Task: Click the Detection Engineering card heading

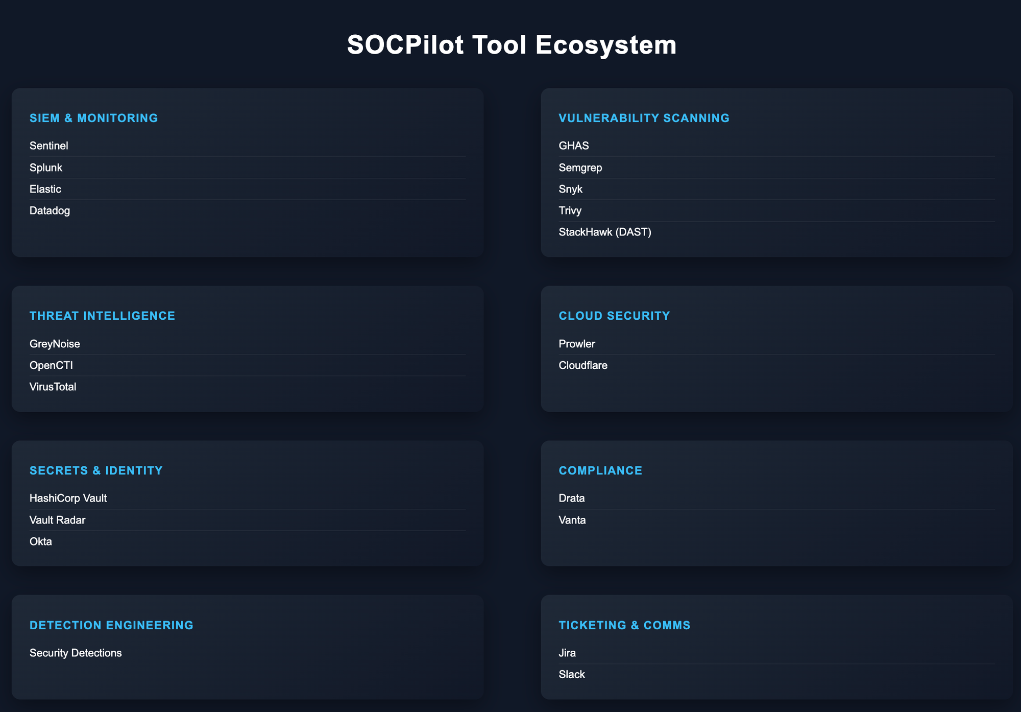Action: click(111, 625)
